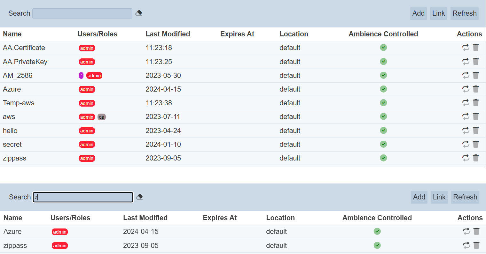Click the rotate icon for AA.PrivateKey
Viewport: 486px width, 254px height.
tap(466, 62)
